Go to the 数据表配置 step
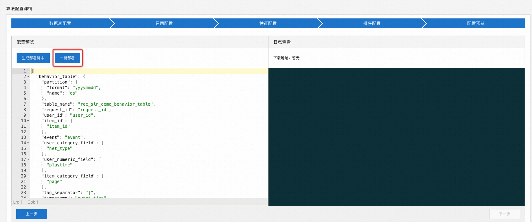This screenshot has width=532, height=222. 60,23
